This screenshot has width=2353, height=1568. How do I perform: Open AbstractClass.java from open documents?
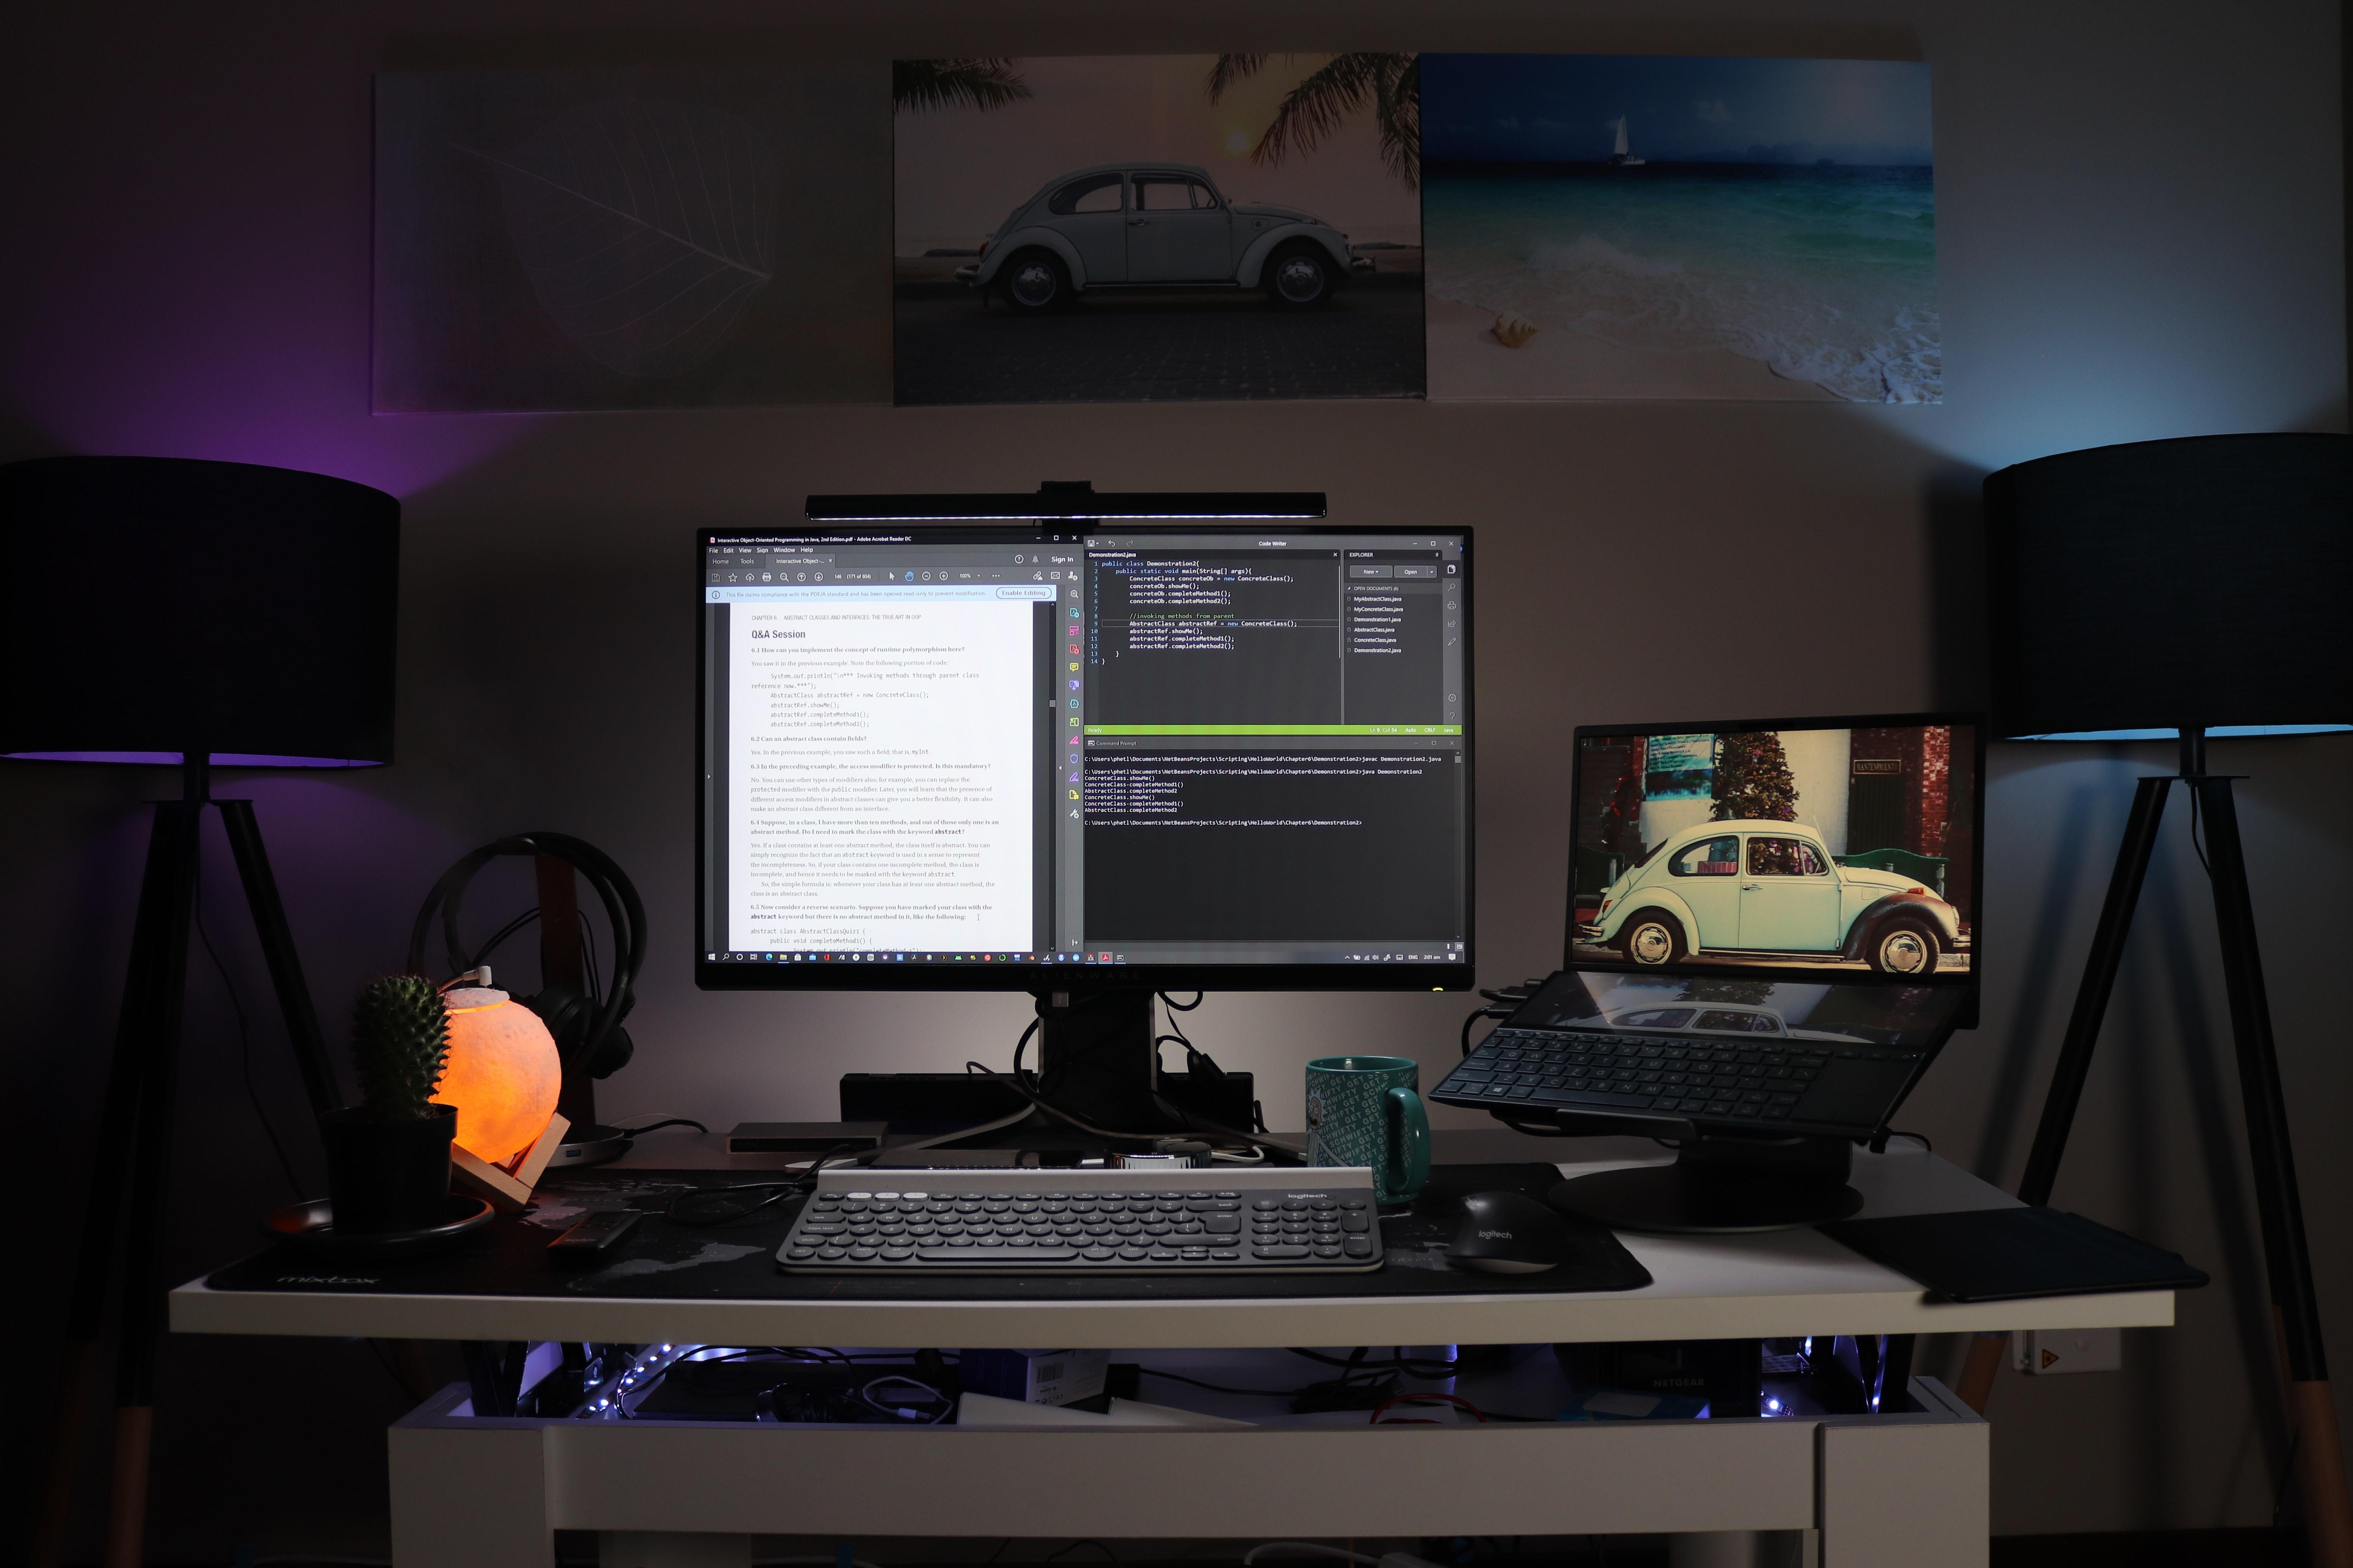click(1374, 630)
